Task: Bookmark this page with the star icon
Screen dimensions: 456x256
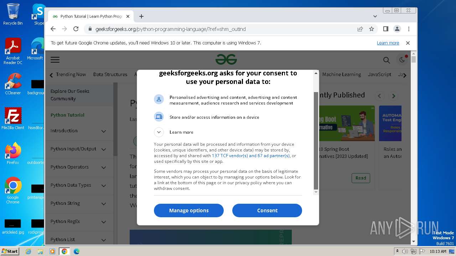Action: [372, 29]
